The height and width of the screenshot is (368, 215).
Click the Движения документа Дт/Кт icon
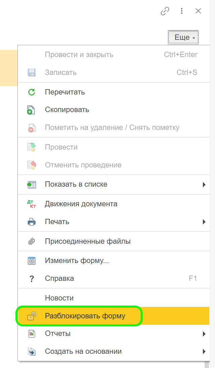(x=31, y=204)
